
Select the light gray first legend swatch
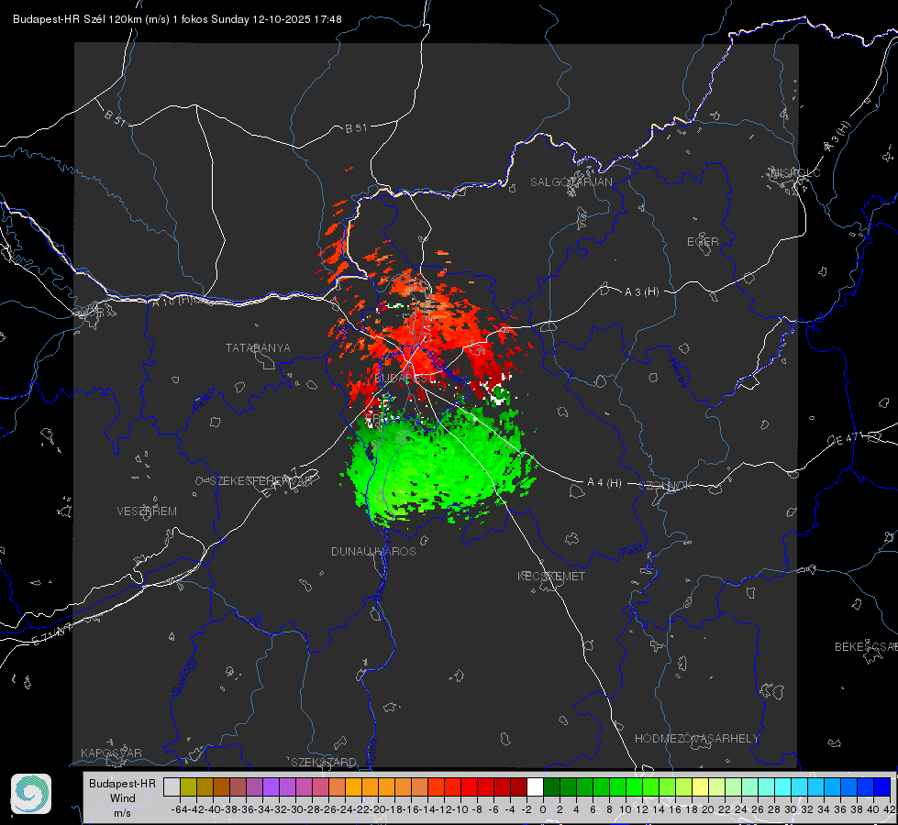(172, 787)
